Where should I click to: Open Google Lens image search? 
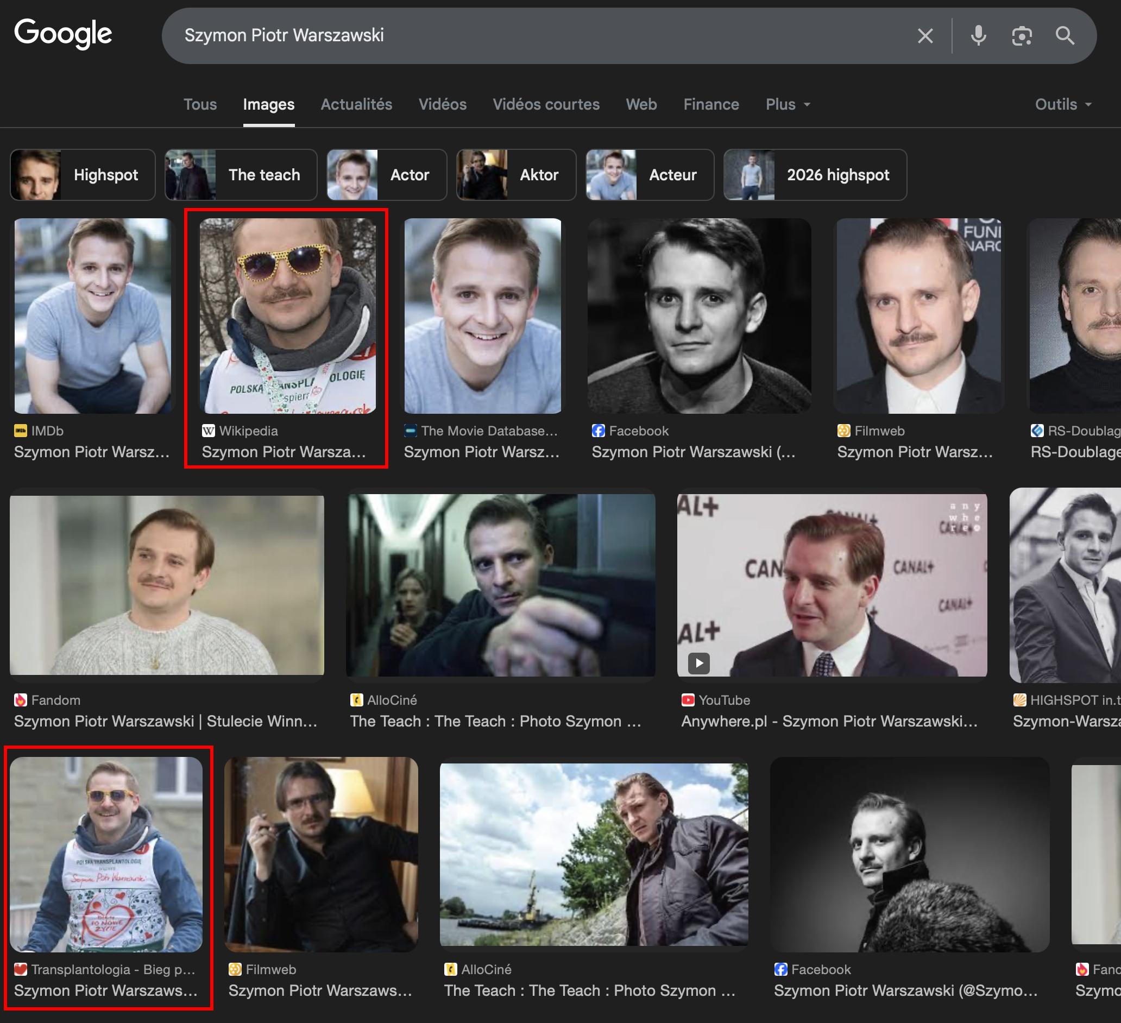coord(1022,36)
